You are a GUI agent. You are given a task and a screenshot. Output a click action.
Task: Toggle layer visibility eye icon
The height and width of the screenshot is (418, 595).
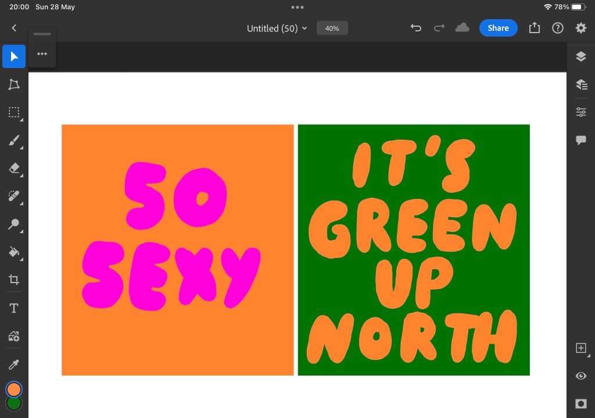580,376
